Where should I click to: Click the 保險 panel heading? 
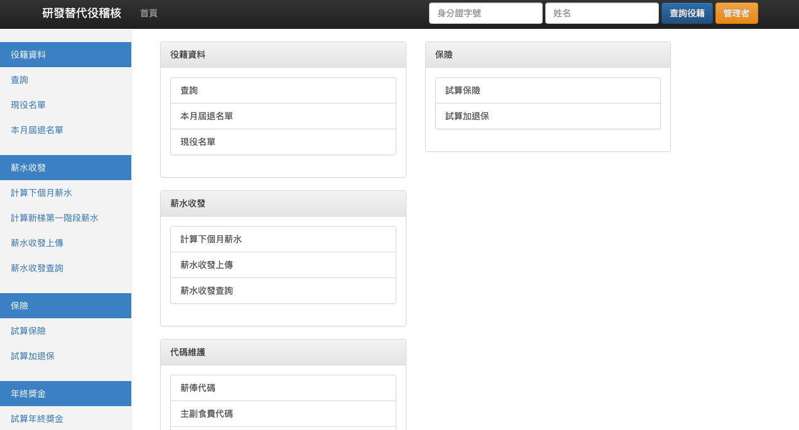[x=548, y=55]
